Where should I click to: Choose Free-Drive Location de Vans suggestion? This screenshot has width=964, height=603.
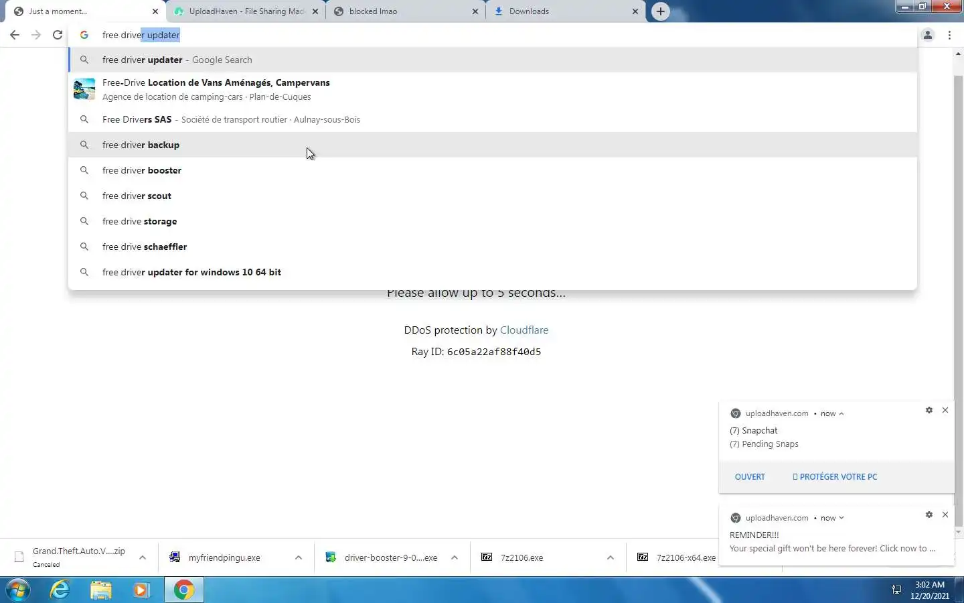pyautogui.click(x=493, y=89)
